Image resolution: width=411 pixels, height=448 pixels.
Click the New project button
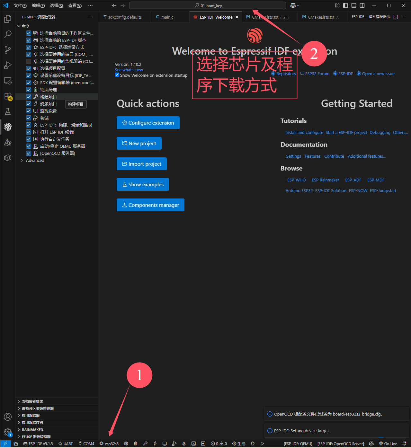point(139,143)
